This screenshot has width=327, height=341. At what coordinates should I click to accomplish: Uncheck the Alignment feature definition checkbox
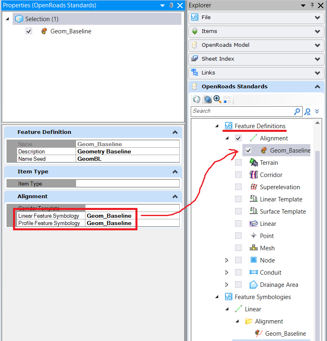tap(238, 138)
